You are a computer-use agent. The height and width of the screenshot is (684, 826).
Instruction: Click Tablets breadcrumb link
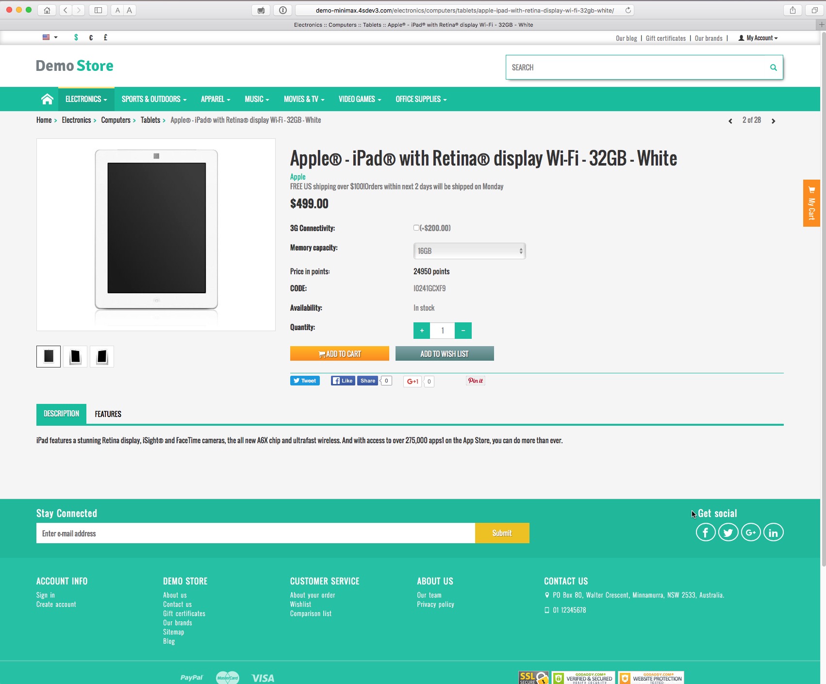point(150,120)
